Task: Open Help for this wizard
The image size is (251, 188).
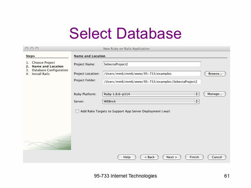Action: click(127, 157)
